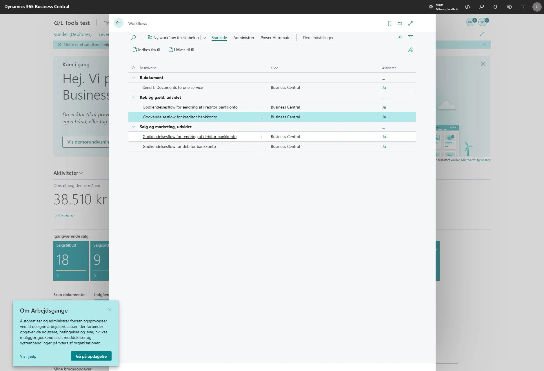This screenshot has height=371, width=544.
Task: Open the Salgstilbud tile showing 18
Action: (71, 261)
